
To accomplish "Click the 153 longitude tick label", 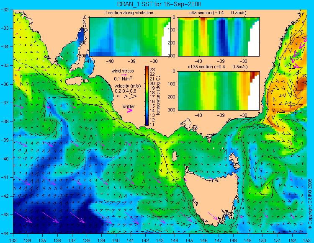I will 307,240.
